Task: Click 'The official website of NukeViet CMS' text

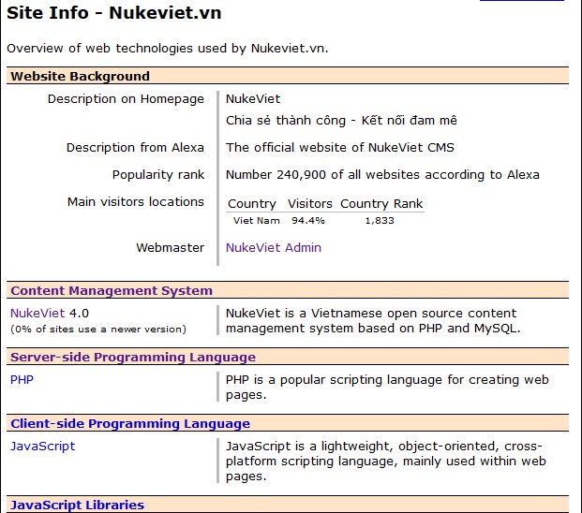Action: pyautogui.click(x=340, y=148)
